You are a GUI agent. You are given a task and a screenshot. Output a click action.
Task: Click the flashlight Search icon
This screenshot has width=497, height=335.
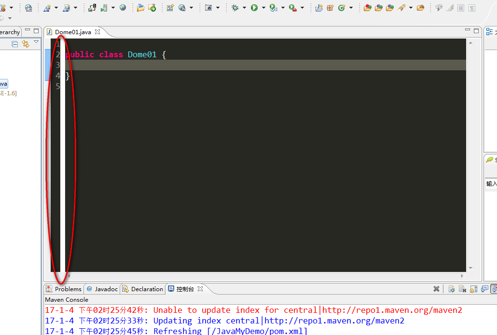[401, 8]
